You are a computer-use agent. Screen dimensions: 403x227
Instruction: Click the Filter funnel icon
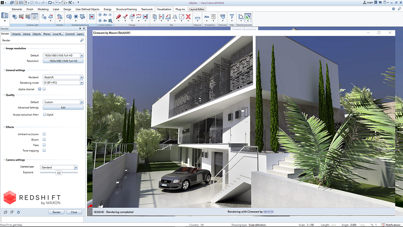tap(232, 17)
